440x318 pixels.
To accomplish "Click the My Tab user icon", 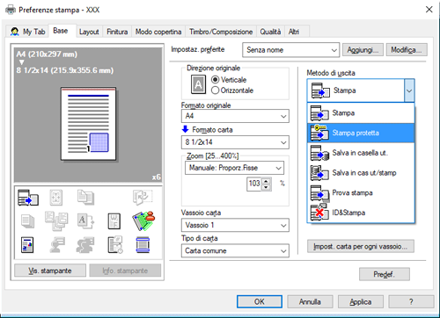I will click(15, 32).
